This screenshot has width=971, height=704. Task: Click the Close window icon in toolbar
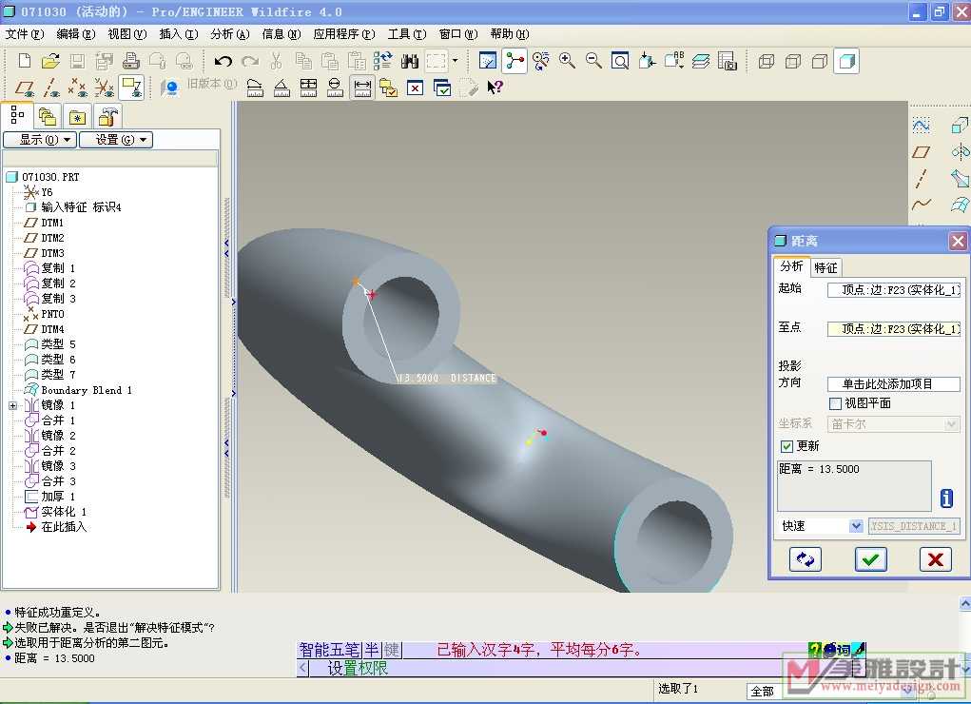coord(415,88)
